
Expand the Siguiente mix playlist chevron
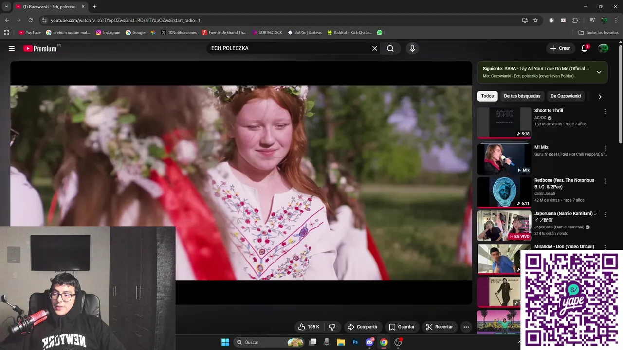(x=599, y=72)
